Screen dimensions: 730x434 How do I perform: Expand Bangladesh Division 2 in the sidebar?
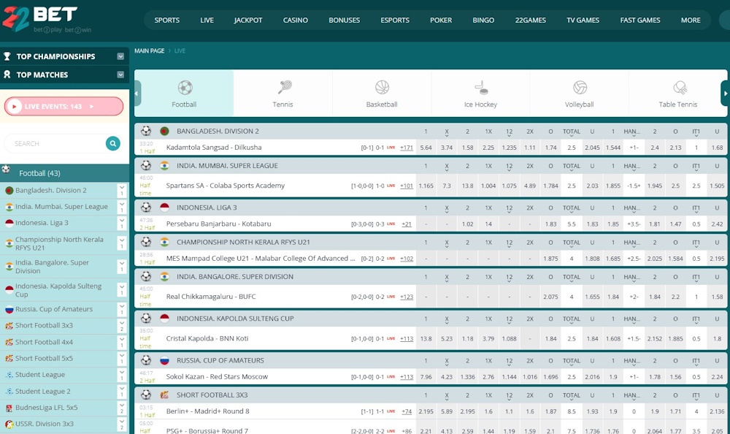(121, 190)
